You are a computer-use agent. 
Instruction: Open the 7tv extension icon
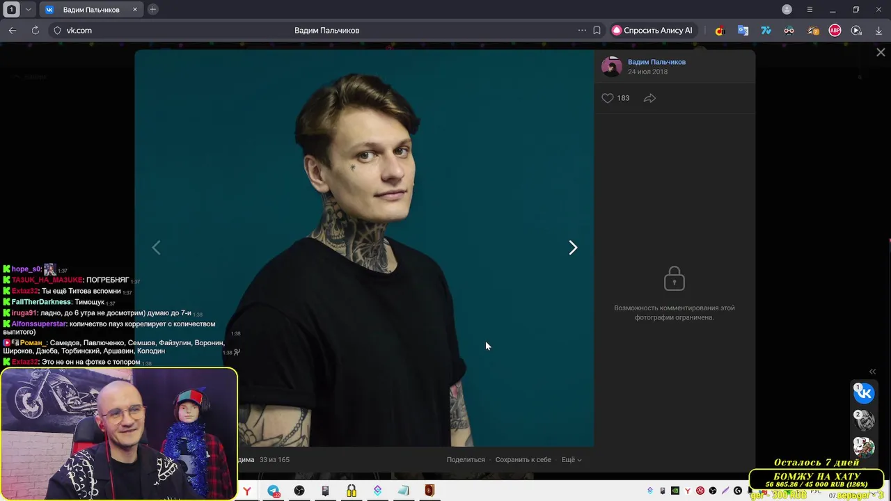(x=766, y=31)
